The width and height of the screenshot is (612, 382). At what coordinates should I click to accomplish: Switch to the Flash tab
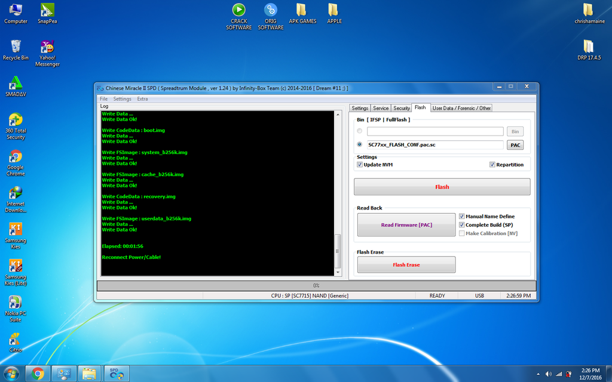(420, 107)
